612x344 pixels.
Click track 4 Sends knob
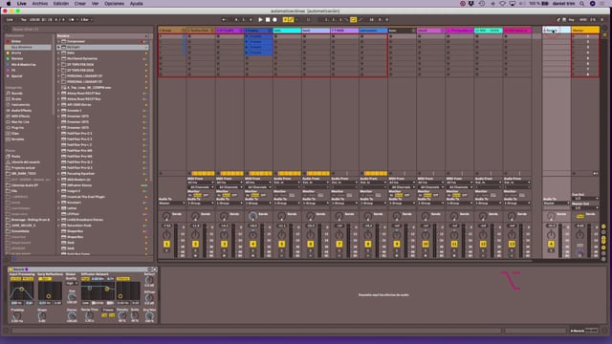(x=252, y=216)
